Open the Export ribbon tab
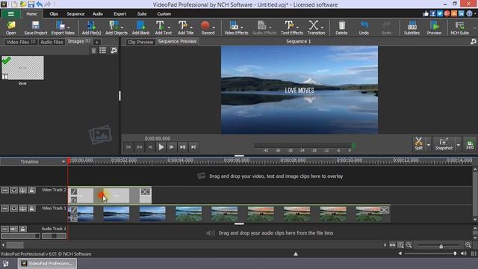Viewport: 478px width, 269px height. coord(119,13)
